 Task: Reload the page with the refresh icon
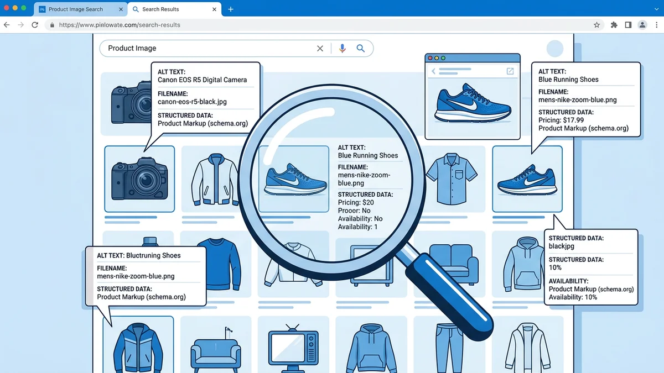coord(35,25)
